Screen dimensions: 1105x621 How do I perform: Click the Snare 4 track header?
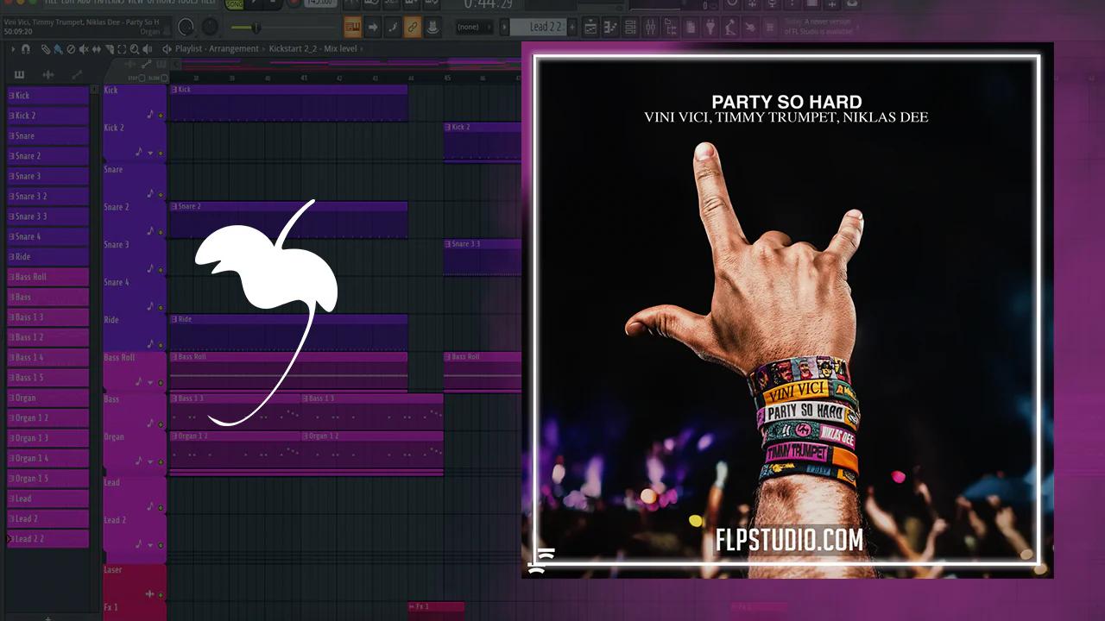point(135,295)
